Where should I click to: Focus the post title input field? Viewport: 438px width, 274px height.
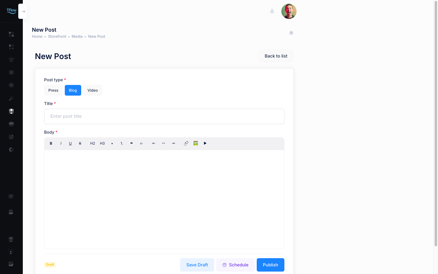(164, 116)
